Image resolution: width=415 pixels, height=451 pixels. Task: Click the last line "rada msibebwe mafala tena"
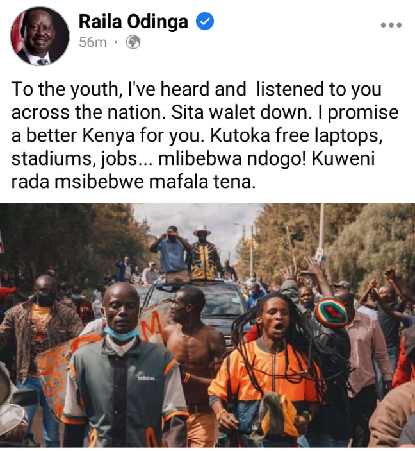click(x=133, y=182)
